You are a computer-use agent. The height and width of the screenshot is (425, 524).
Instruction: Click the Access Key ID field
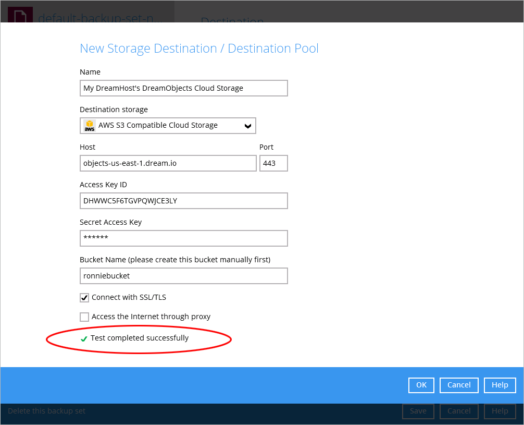pyautogui.click(x=183, y=201)
